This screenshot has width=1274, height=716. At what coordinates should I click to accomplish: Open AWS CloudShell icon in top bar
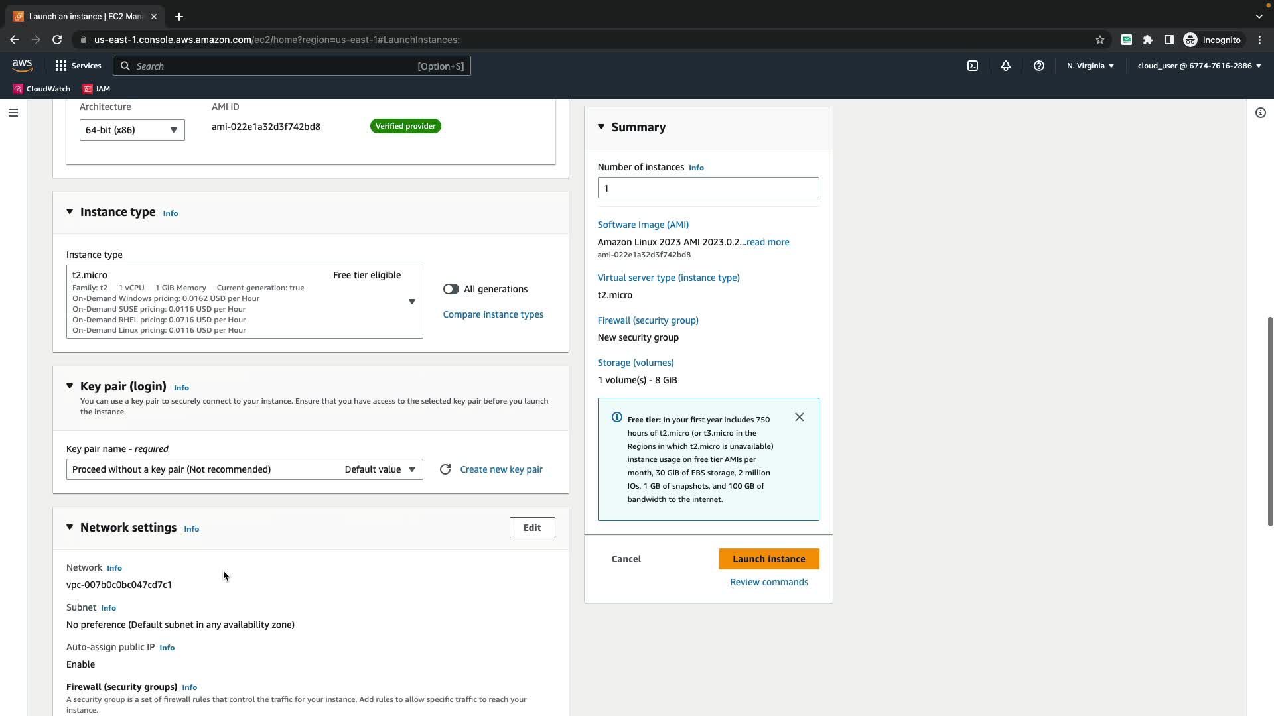972,66
